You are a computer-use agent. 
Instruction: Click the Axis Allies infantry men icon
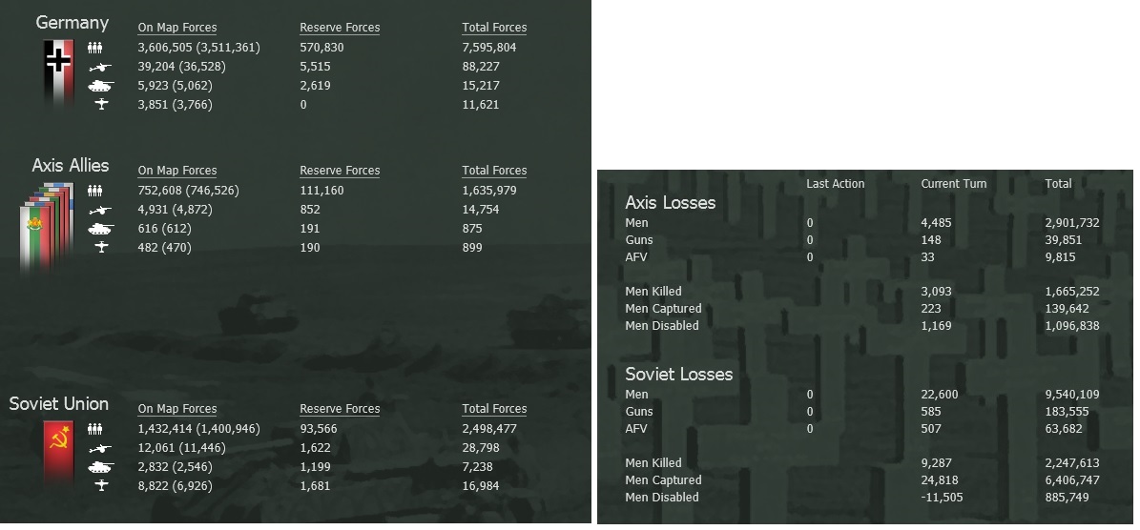(x=94, y=190)
